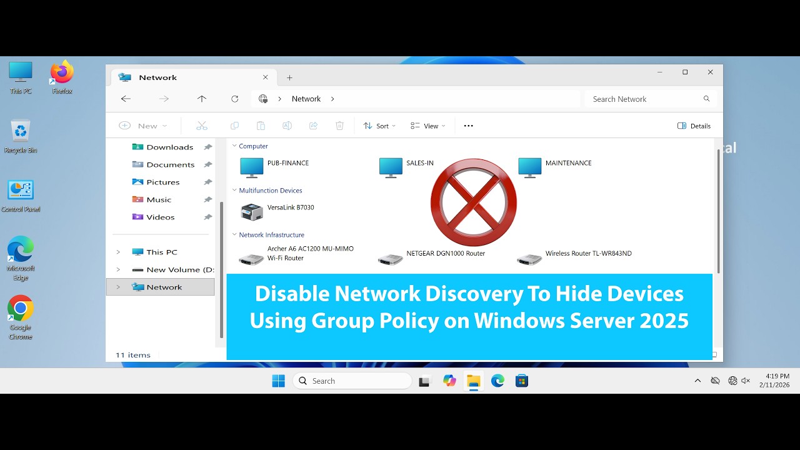The width and height of the screenshot is (800, 450).
Task: Select the Delete trash icon
Action: pyautogui.click(x=340, y=126)
